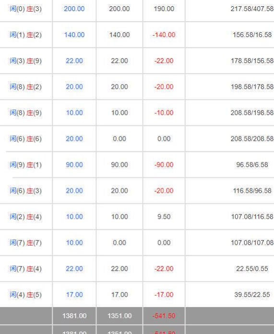Viewport: 274px width, 334px height.
Task: Click the blue 200.00 bet amount
Action: click(x=74, y=9)
